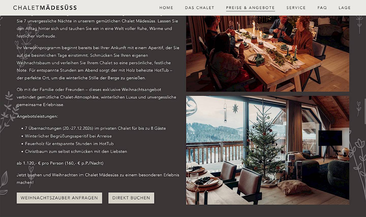Navigate to the FAQ page
This screenshot has width=366, height=217.
(x=322, y=8)
